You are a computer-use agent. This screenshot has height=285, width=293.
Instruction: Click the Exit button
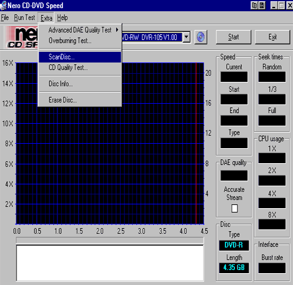click(x=272, y=37)
